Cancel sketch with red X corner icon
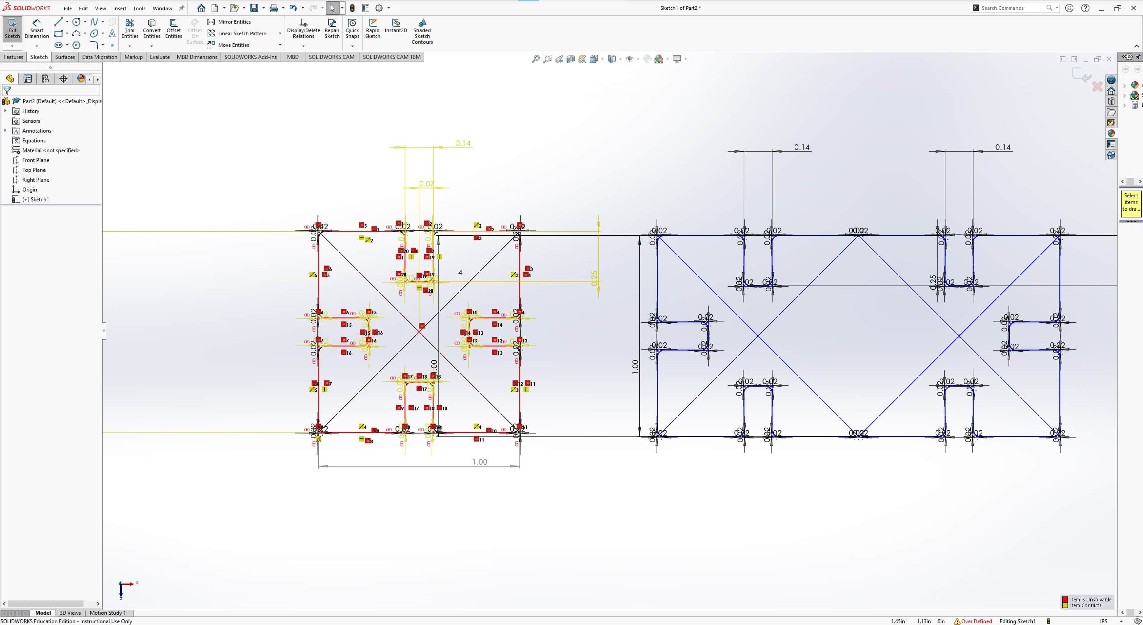 tap(1097, 87)
